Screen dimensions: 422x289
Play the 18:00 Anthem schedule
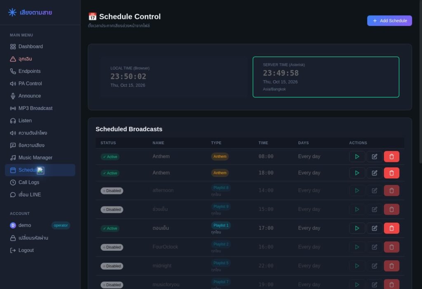(x=357, y=173)
